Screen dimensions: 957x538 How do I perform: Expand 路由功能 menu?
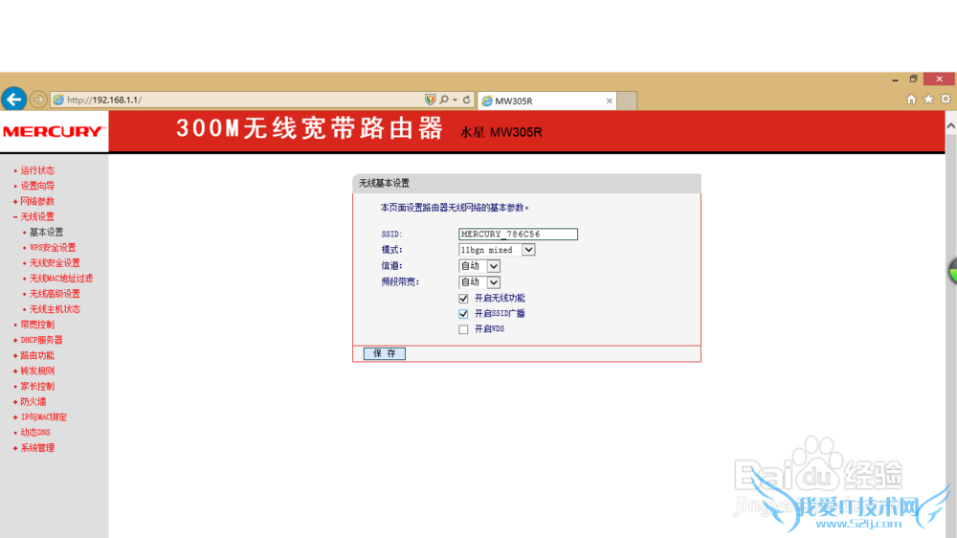coord(37,355)
